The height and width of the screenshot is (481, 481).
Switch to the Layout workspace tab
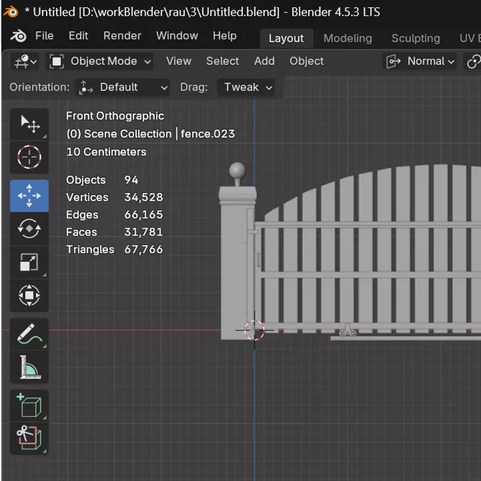287,38
